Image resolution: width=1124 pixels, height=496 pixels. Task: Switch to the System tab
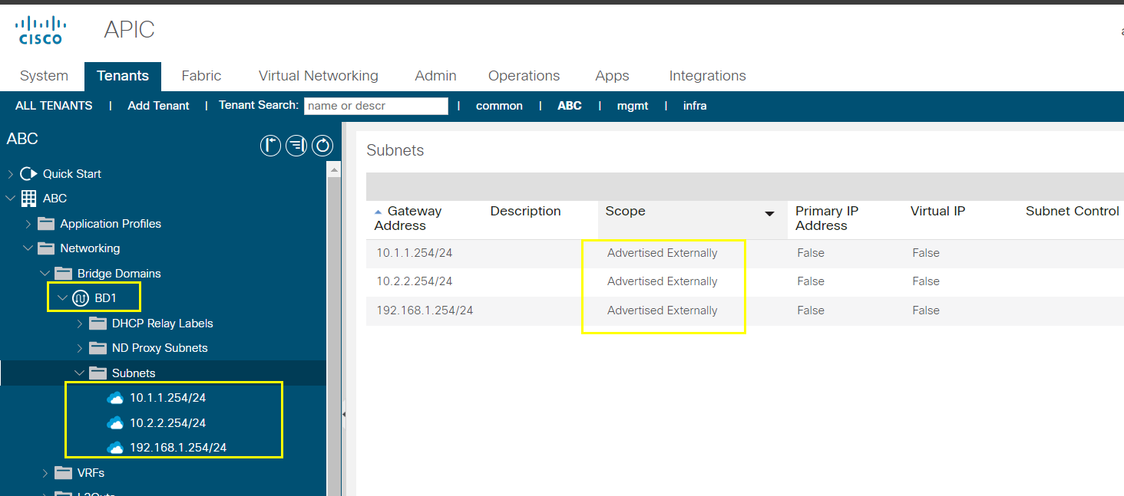[44, 76]
